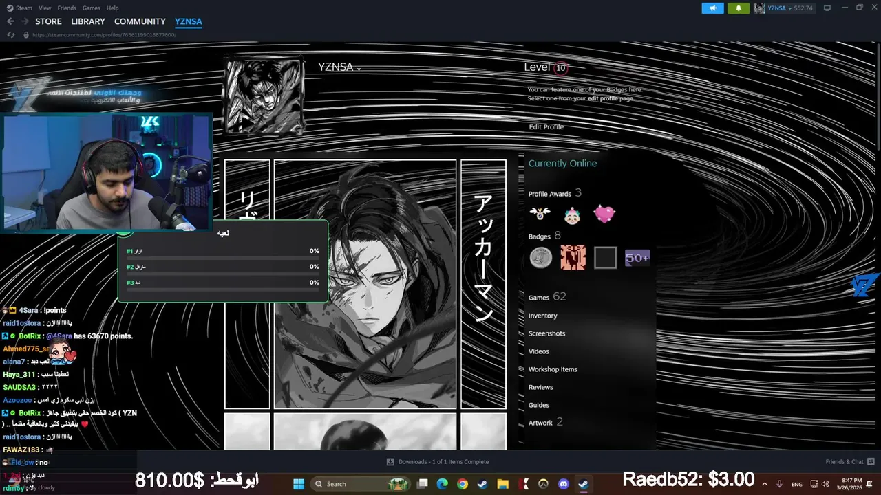Reload the Steam community page
This screenshot has height=495, width=881.
click(x=10, y=34)
